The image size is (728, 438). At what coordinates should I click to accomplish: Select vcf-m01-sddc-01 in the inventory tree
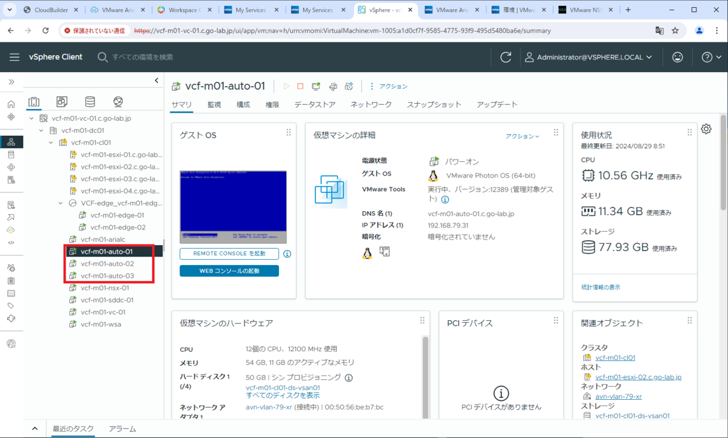pos(107,300)
